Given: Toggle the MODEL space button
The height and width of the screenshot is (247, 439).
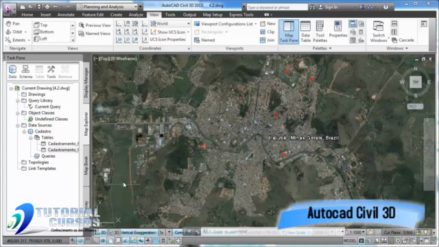Looking at the screenshot, I should pyautogui.click(x=350, y=241).
